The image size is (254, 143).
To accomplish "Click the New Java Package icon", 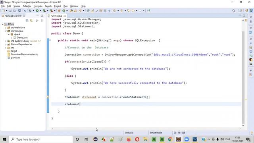I will click(59, 11).
